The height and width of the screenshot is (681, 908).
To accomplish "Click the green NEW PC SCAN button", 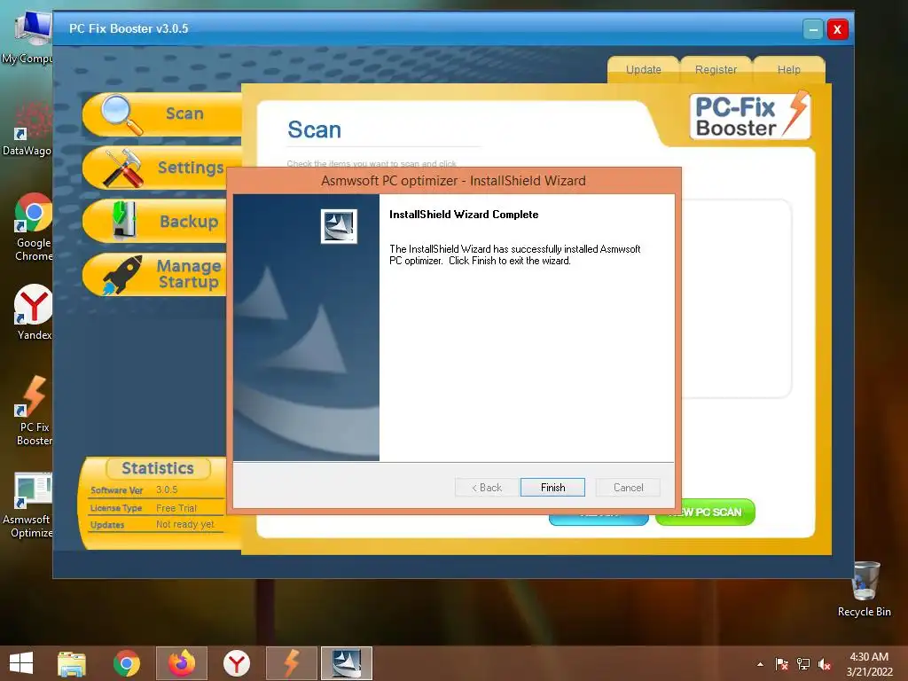I will (x=705, y=513).
